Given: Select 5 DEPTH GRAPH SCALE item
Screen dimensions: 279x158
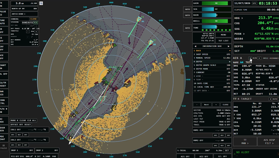Looking at the screenshot, I should 212,65.
